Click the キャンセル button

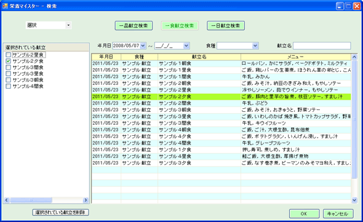pyautogui.click(x=338, y=213)
